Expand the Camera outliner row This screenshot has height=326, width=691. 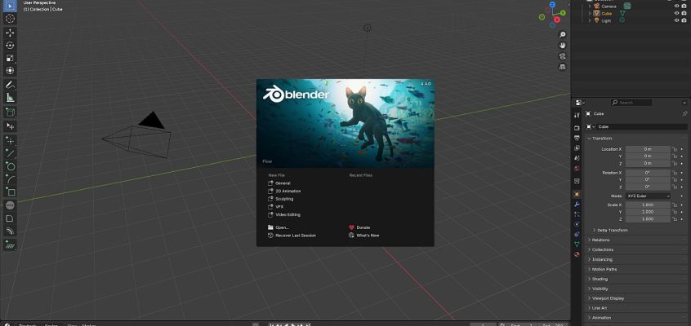(x=590, y=7)
